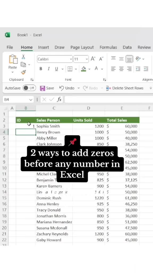The width and height of the screenshot is (153, 273).
Task: Open the Font settings dialog launcher
Action: (104, 79)
